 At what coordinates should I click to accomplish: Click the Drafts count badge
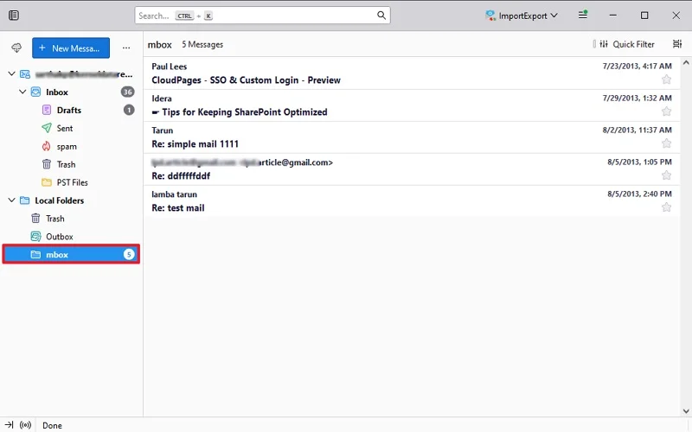(129, 110)
